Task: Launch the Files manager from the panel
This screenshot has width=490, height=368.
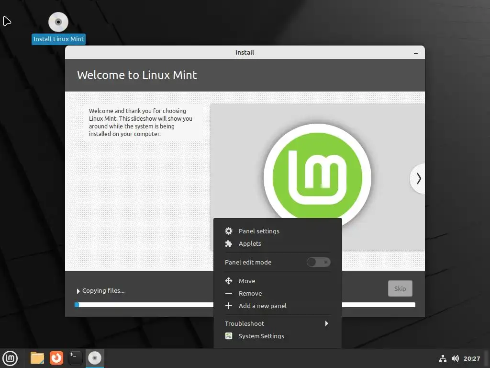Action: (x=37, y=358)
